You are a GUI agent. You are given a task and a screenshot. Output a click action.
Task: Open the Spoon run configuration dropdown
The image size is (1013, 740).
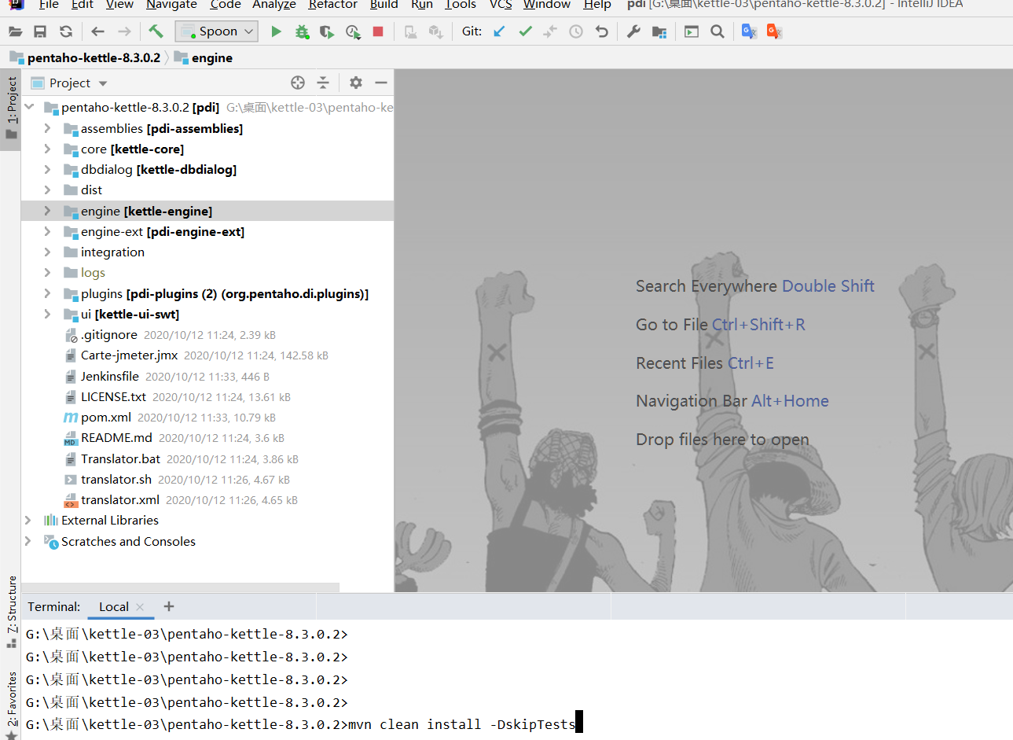[x=217, y=31]
